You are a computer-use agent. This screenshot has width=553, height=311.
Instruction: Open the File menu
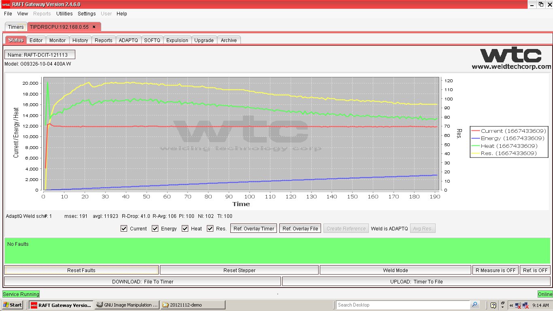[x=8, y=13]
